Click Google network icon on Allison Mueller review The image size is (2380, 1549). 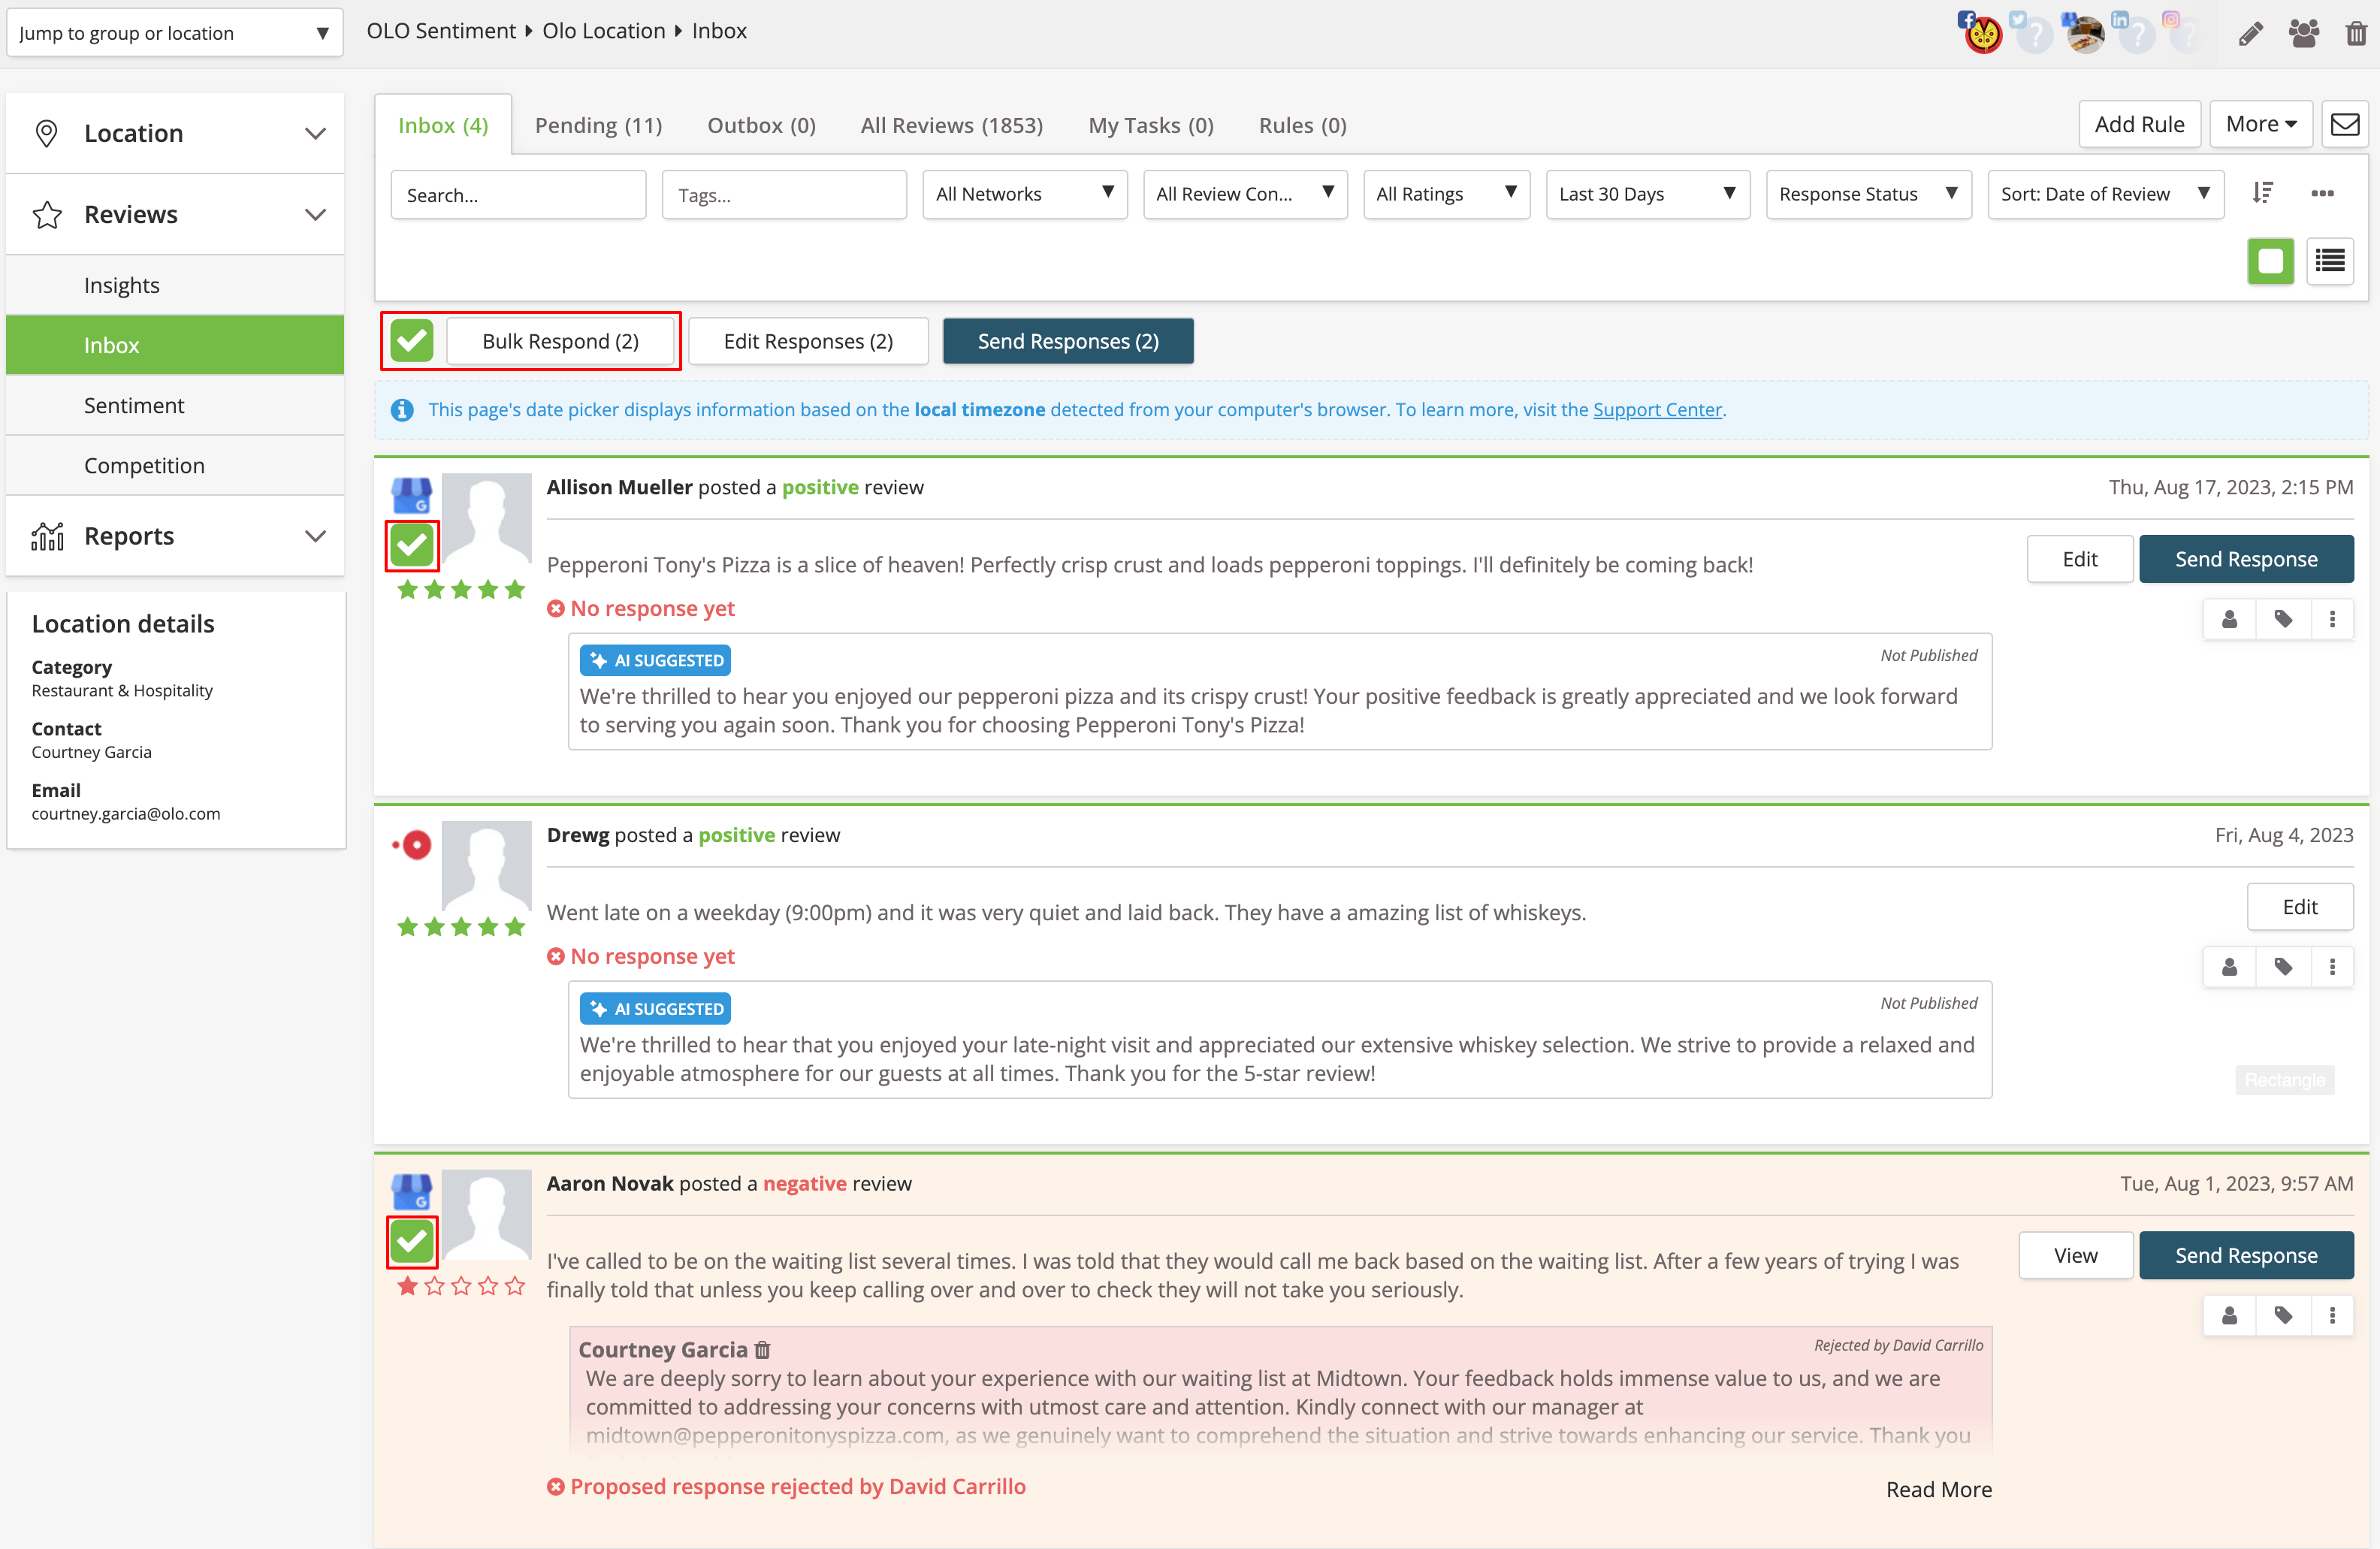(411, 494)
